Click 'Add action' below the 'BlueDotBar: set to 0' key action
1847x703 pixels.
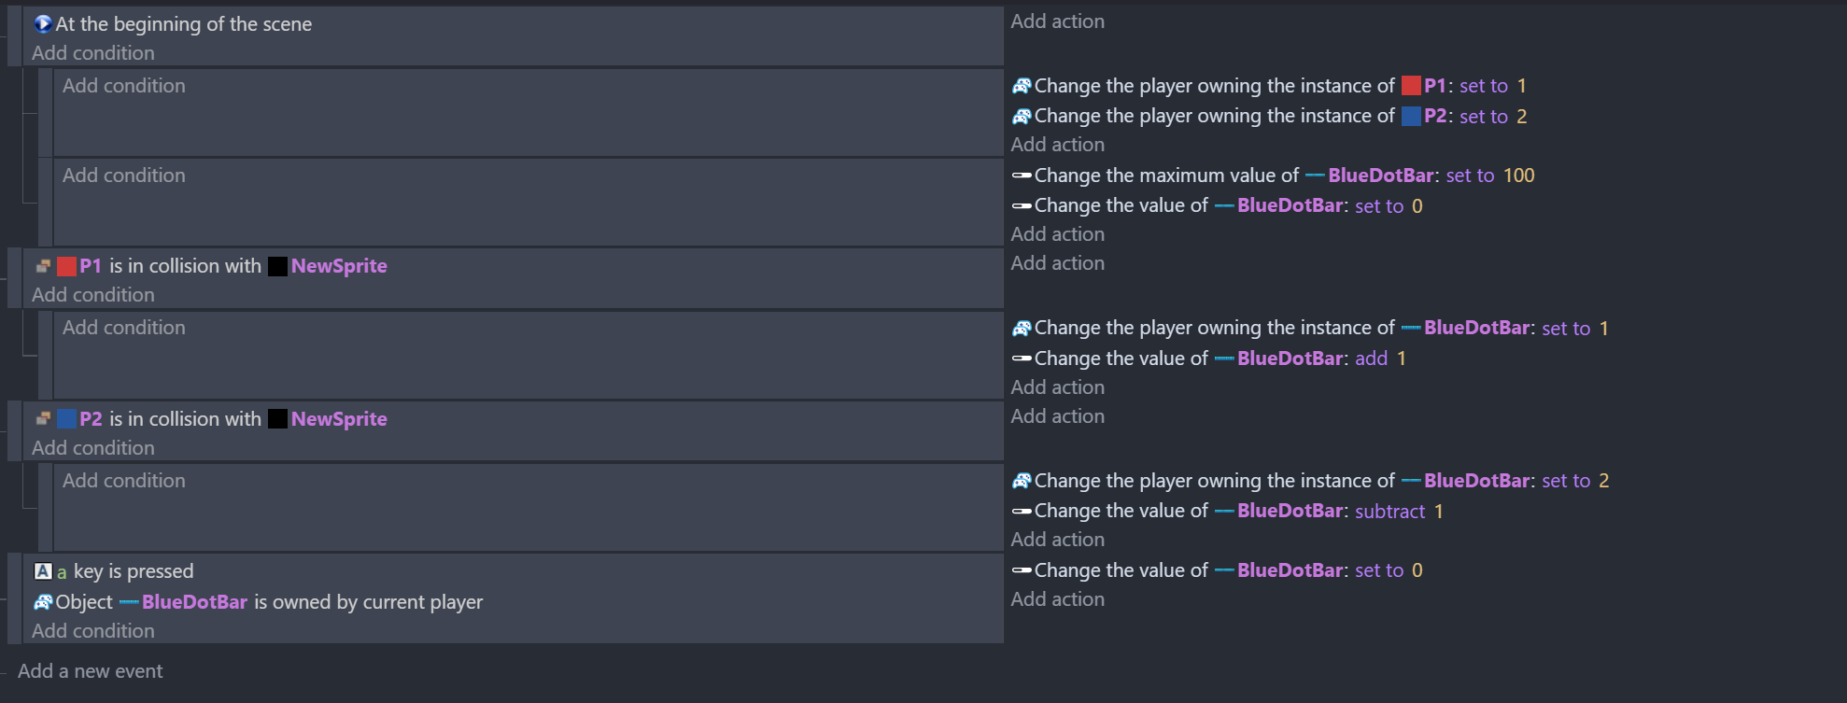[1057, 599]
